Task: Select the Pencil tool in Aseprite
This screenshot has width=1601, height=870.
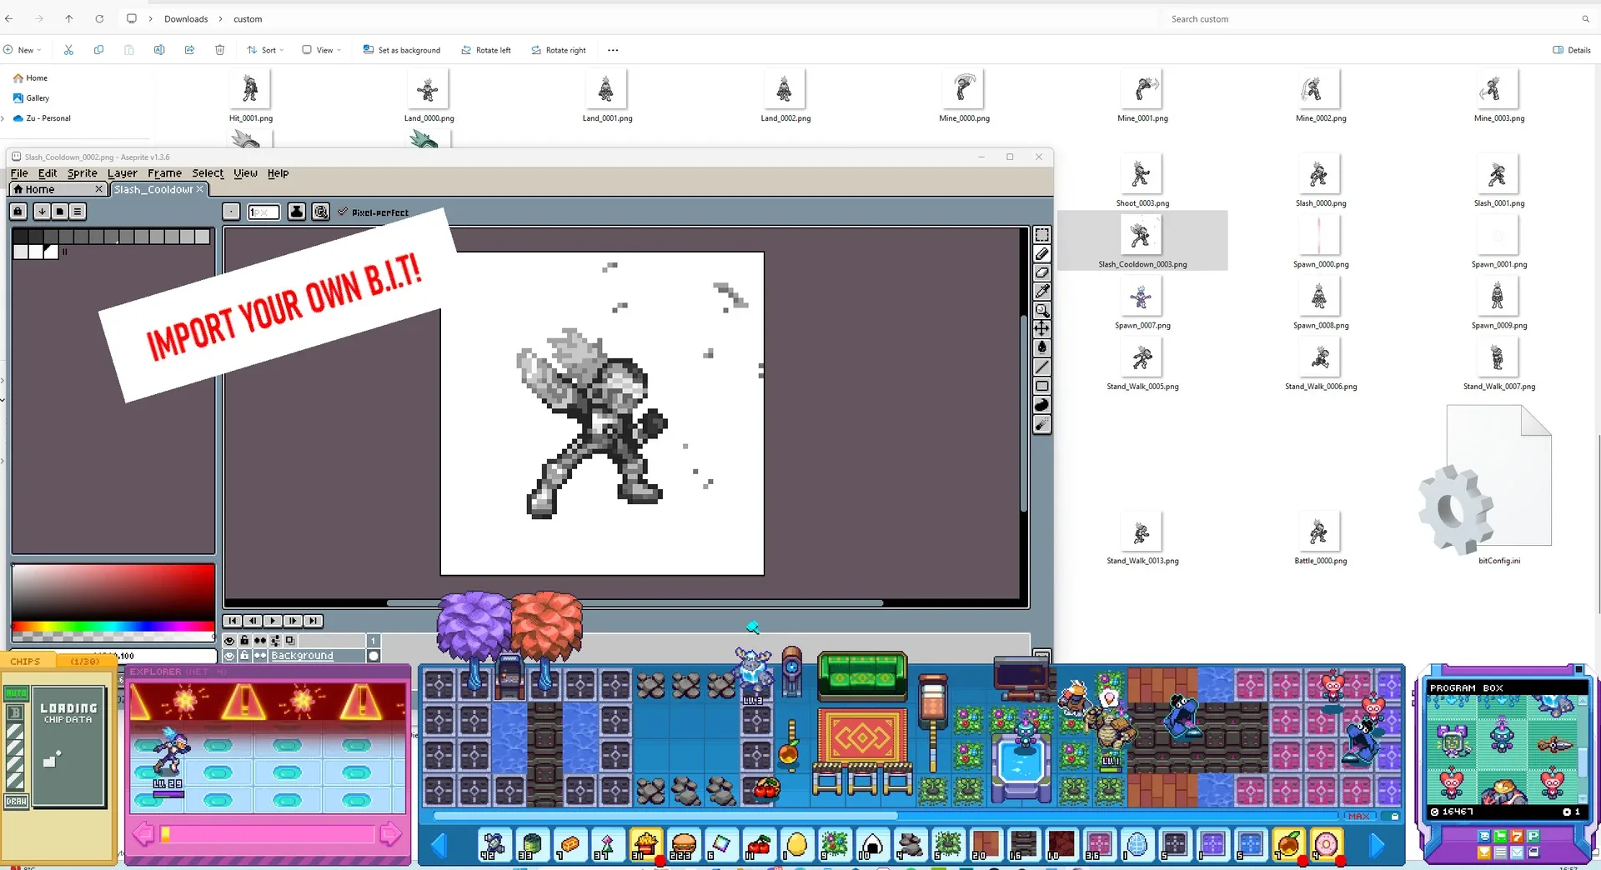Action: [1042, 254]
